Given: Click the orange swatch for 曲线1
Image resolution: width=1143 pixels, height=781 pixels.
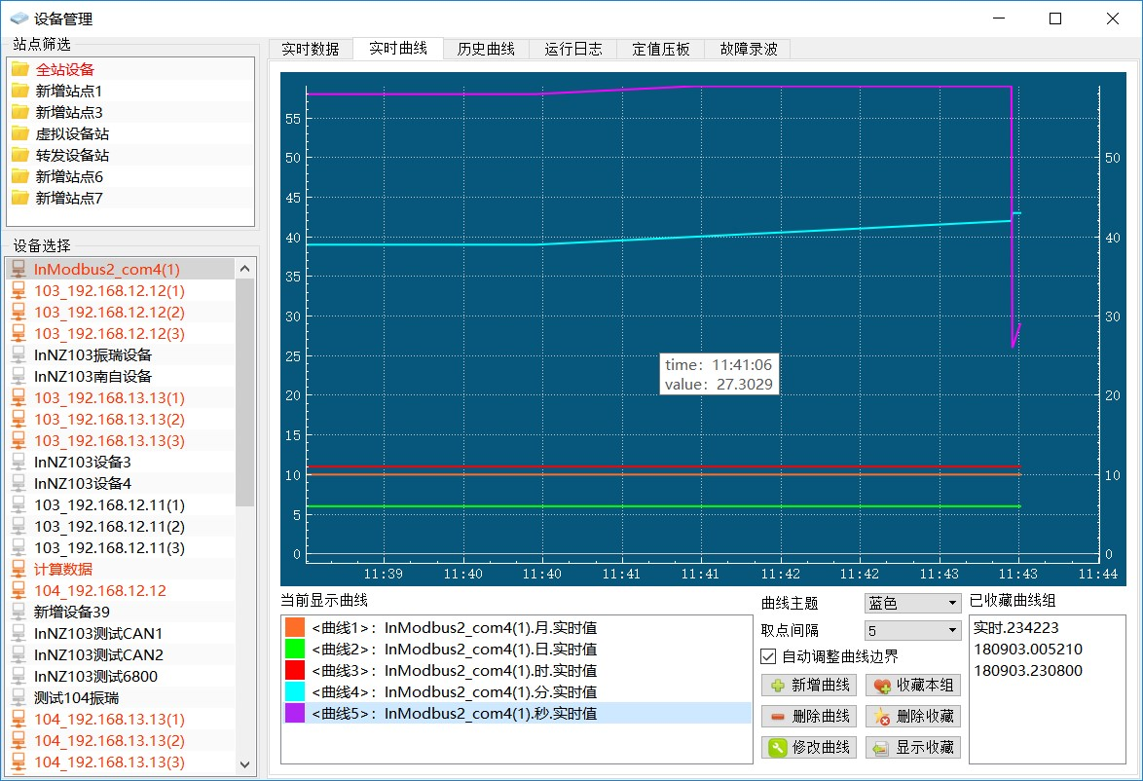Looking at the screenshot, I should [295, 627].
